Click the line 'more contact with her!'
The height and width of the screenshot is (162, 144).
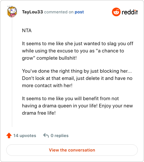[x=47, y=85]
